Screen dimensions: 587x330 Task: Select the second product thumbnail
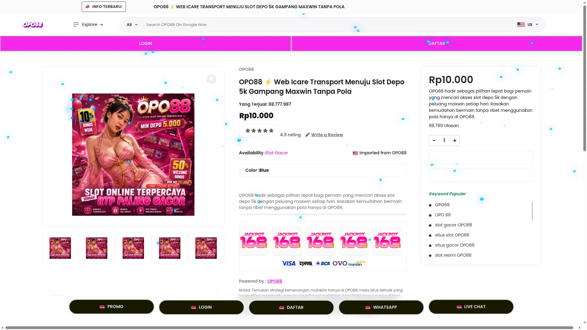(97, 248)
